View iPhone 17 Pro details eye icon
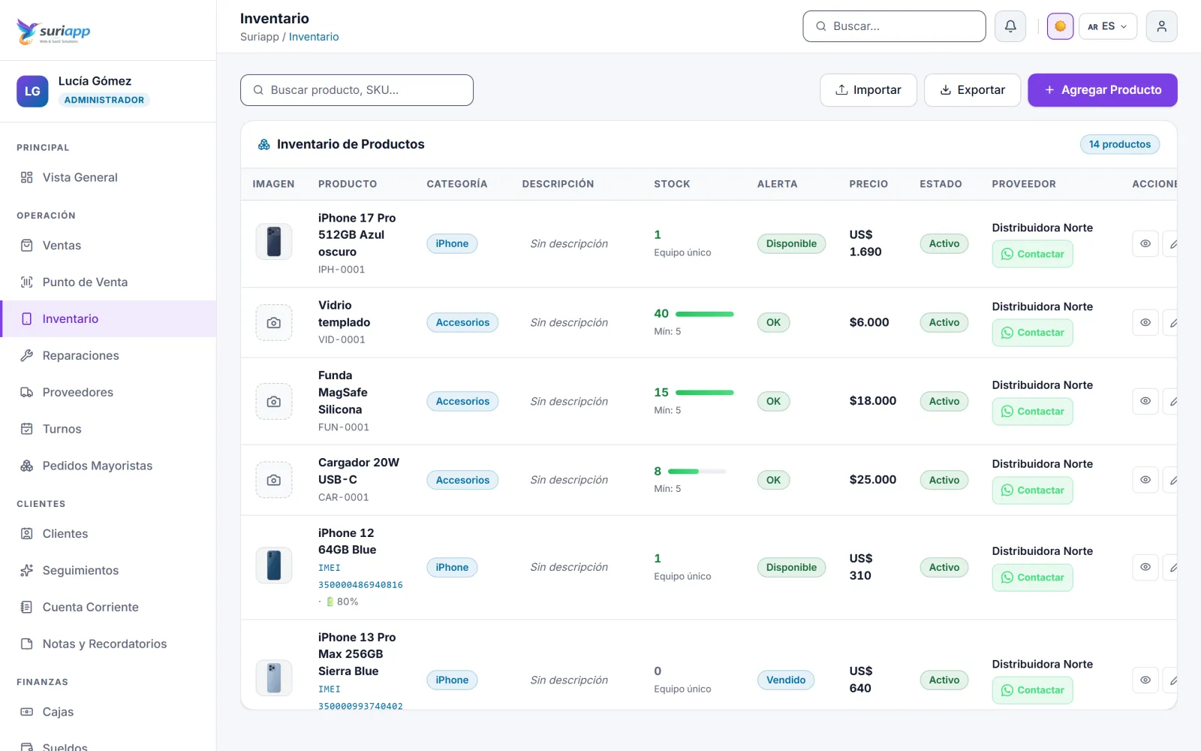 click(1145, 244)
